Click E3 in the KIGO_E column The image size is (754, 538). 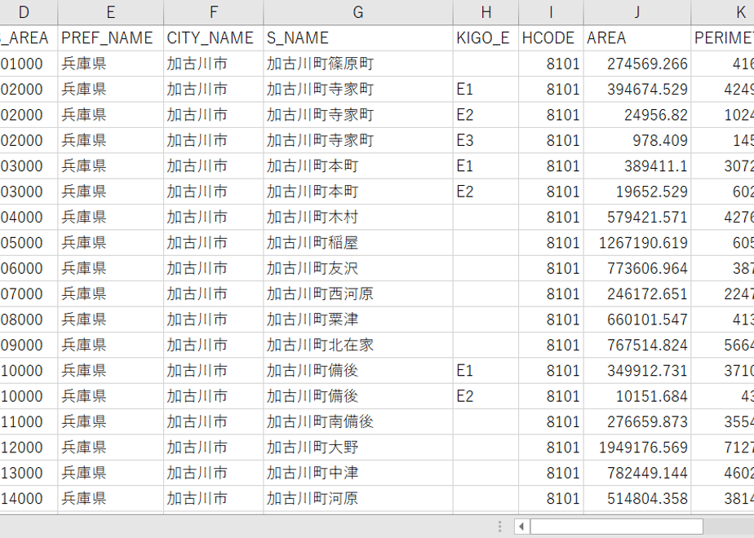486,140
